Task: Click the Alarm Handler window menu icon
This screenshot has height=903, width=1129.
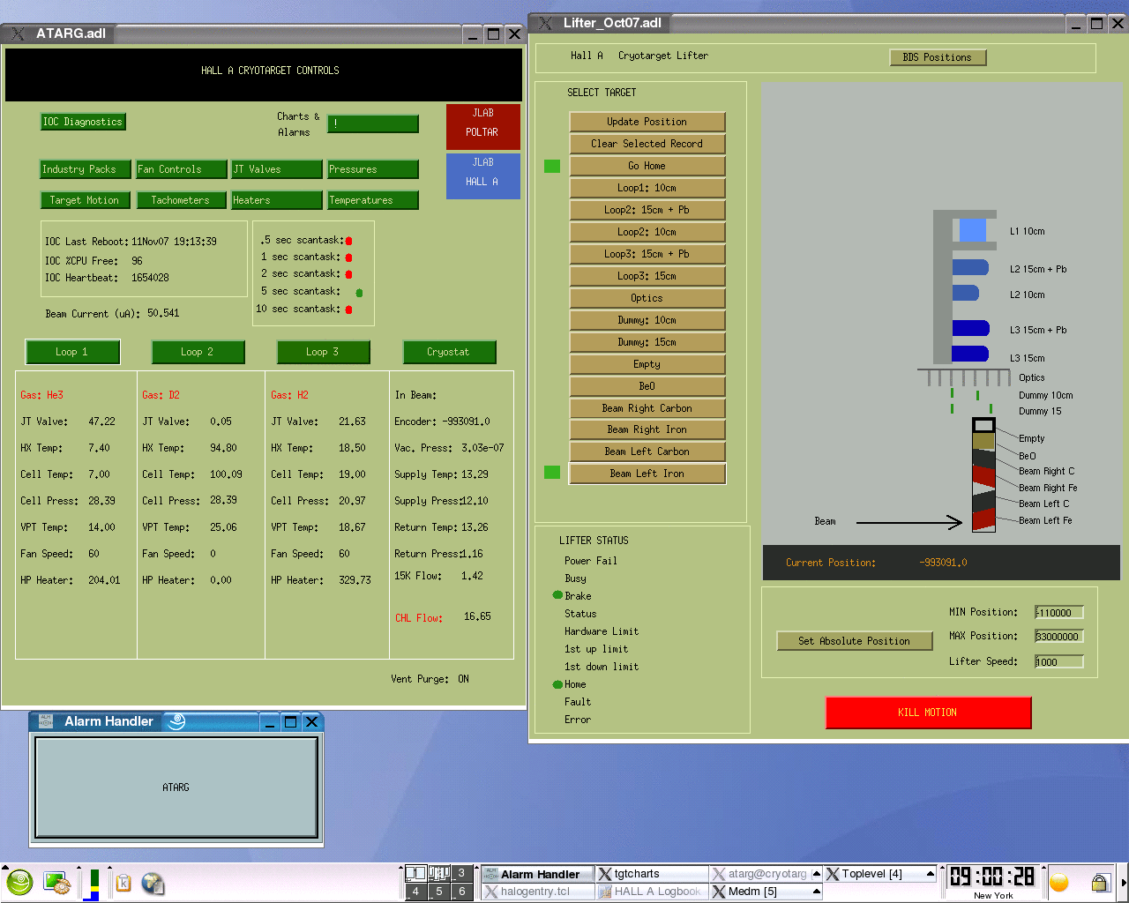Action: pos(46,721)
